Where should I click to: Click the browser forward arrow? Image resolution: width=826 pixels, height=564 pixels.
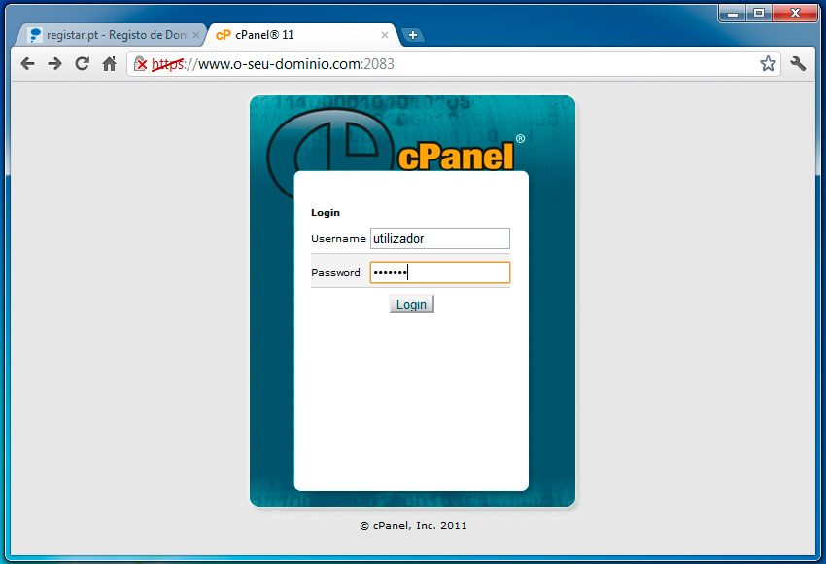pos(54,64)
